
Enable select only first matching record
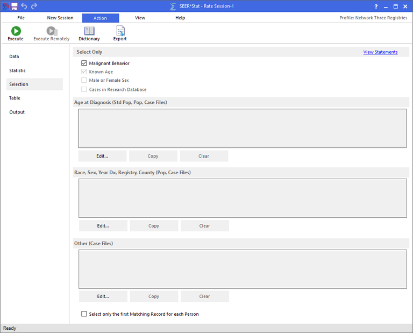tap(84, 314)
